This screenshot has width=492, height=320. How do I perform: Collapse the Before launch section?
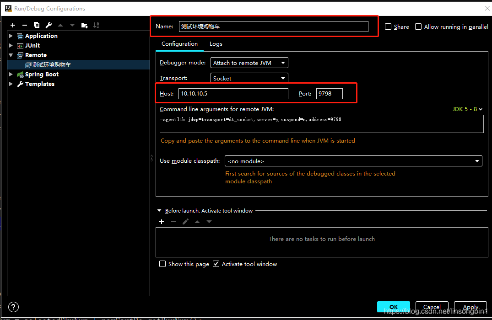coord(159,211)
